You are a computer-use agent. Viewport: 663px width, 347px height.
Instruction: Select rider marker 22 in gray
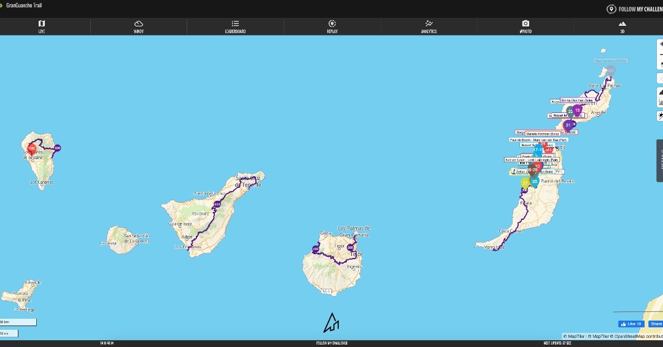(570, 111)
